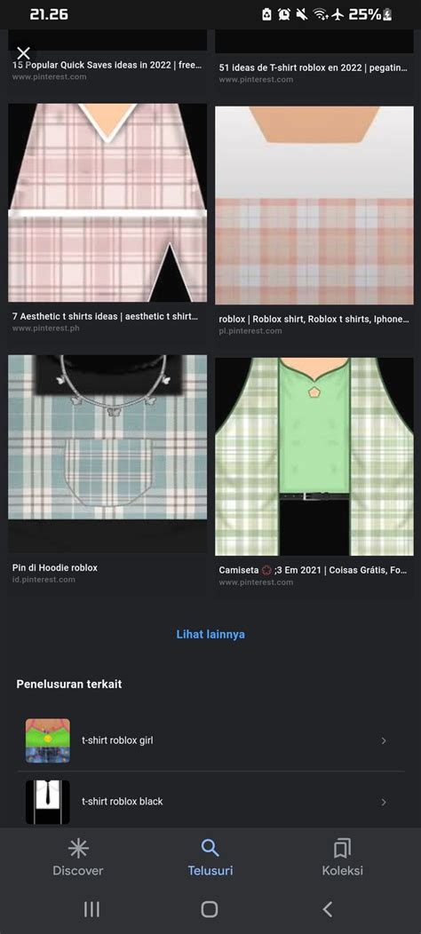Viewport: 421px width, 934px height.
Task: Open the Koleksi bookmark icon
Action: pos(342,848)
